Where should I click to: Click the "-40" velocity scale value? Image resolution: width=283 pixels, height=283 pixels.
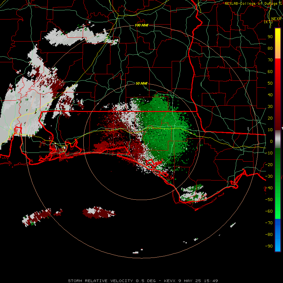[269, 188]
